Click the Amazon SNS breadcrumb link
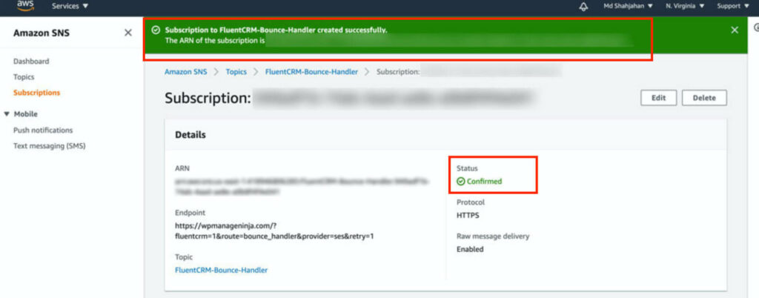Screen dimensions: 759x298 tap(186, 72)
